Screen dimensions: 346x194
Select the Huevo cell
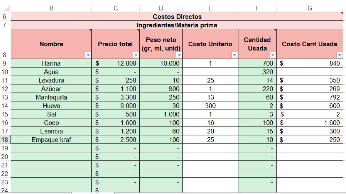(51, 106)
